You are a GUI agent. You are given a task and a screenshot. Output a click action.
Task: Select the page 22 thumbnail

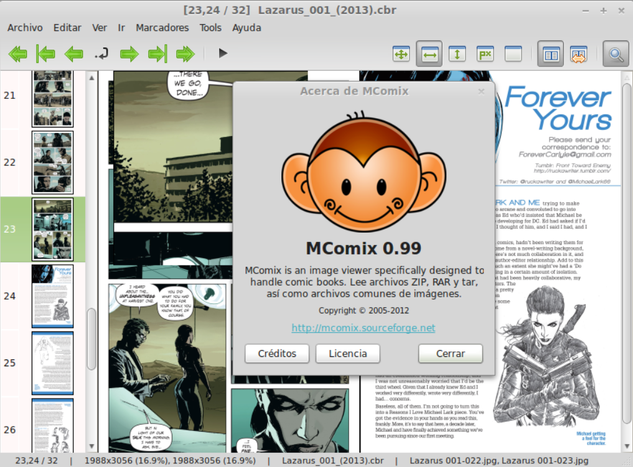pyautogui.click(x=52, y=162)
